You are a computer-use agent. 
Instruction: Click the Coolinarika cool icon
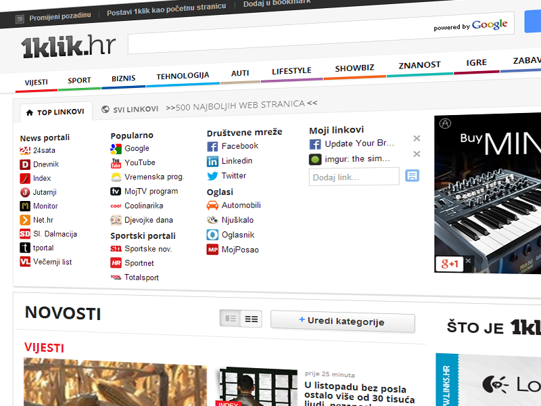[x=116, y=206]
